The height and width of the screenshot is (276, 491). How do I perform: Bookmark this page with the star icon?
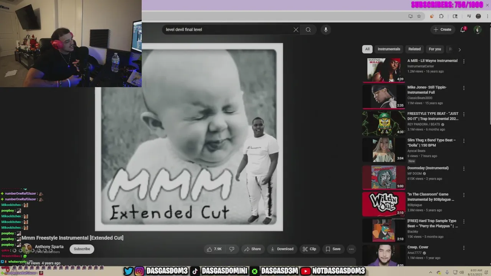point(419,16)
